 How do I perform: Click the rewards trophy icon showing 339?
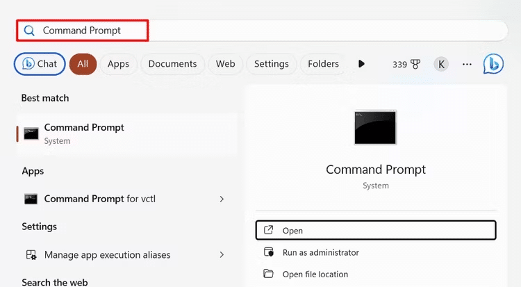click(x=415, y=64)
